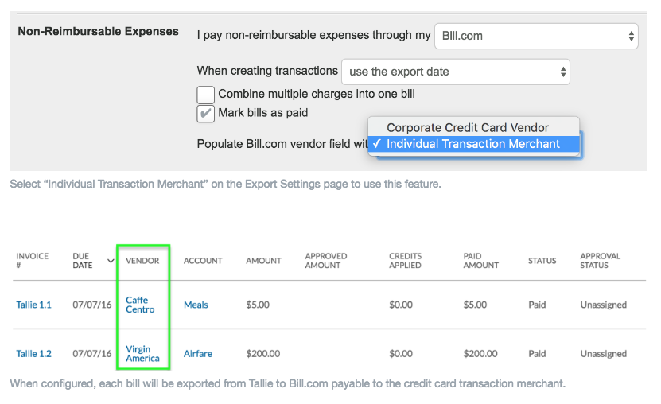Sort by the Amount column header
Image resolution: width=661 pixels, height=404 pixels.
(x=263, y=261)
